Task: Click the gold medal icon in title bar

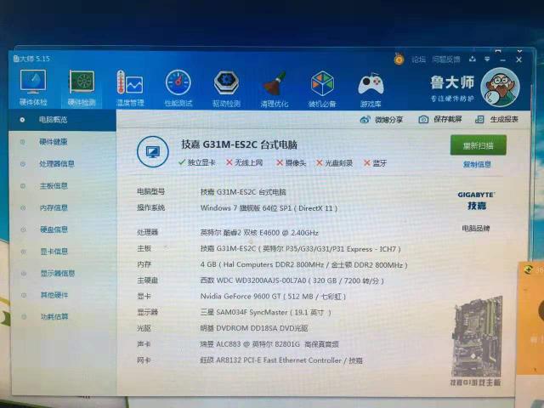Action: [399, 59]
